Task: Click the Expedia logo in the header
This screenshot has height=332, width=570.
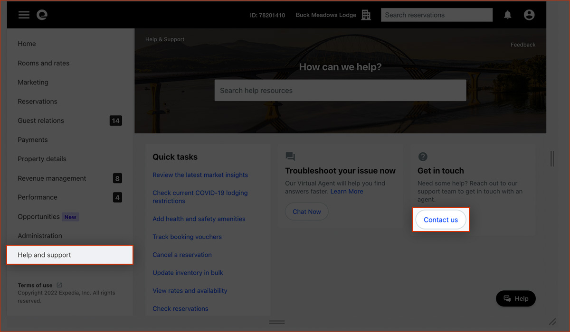Action: click(x=42, y=15)
